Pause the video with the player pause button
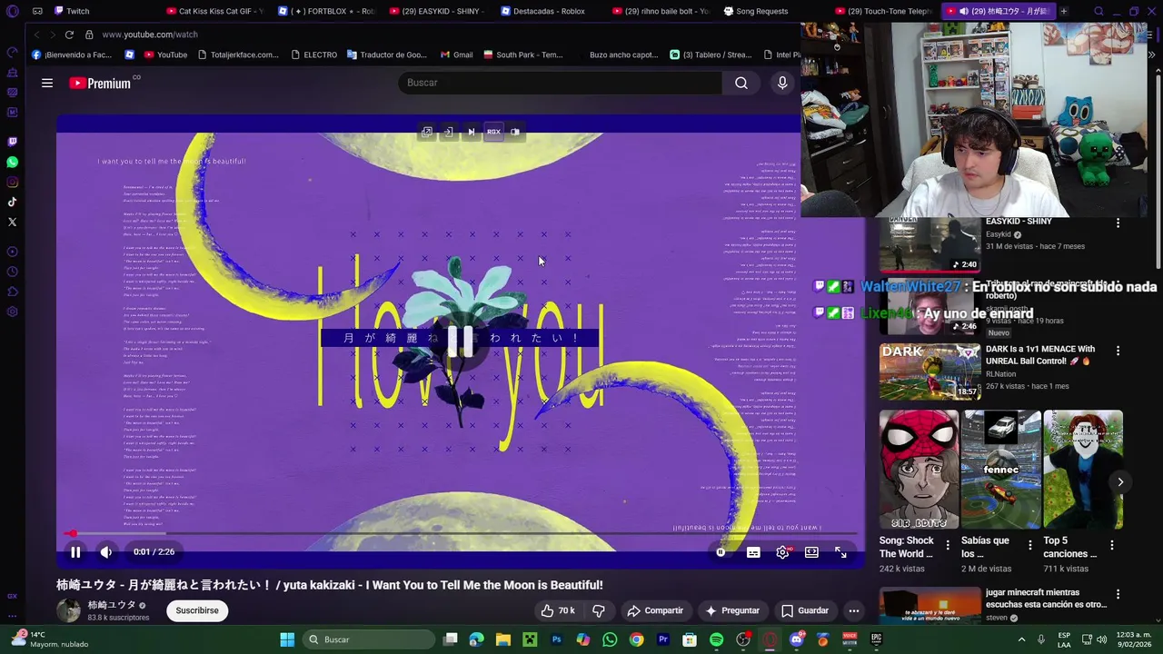Viewport: 1163px width, 654px height. click(x=75, y=551)
